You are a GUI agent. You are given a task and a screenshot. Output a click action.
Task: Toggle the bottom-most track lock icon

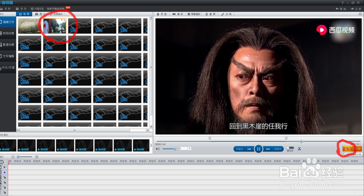(4, 192)
